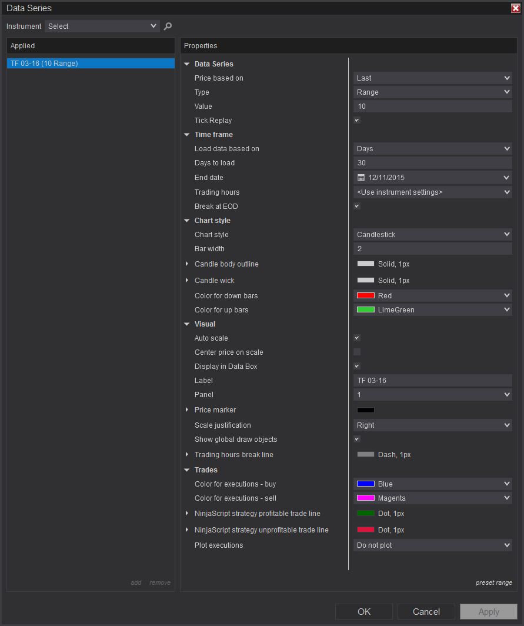Open the Plot executions dropdown
This screenshot has width=524, height=626.
(433, 545)
